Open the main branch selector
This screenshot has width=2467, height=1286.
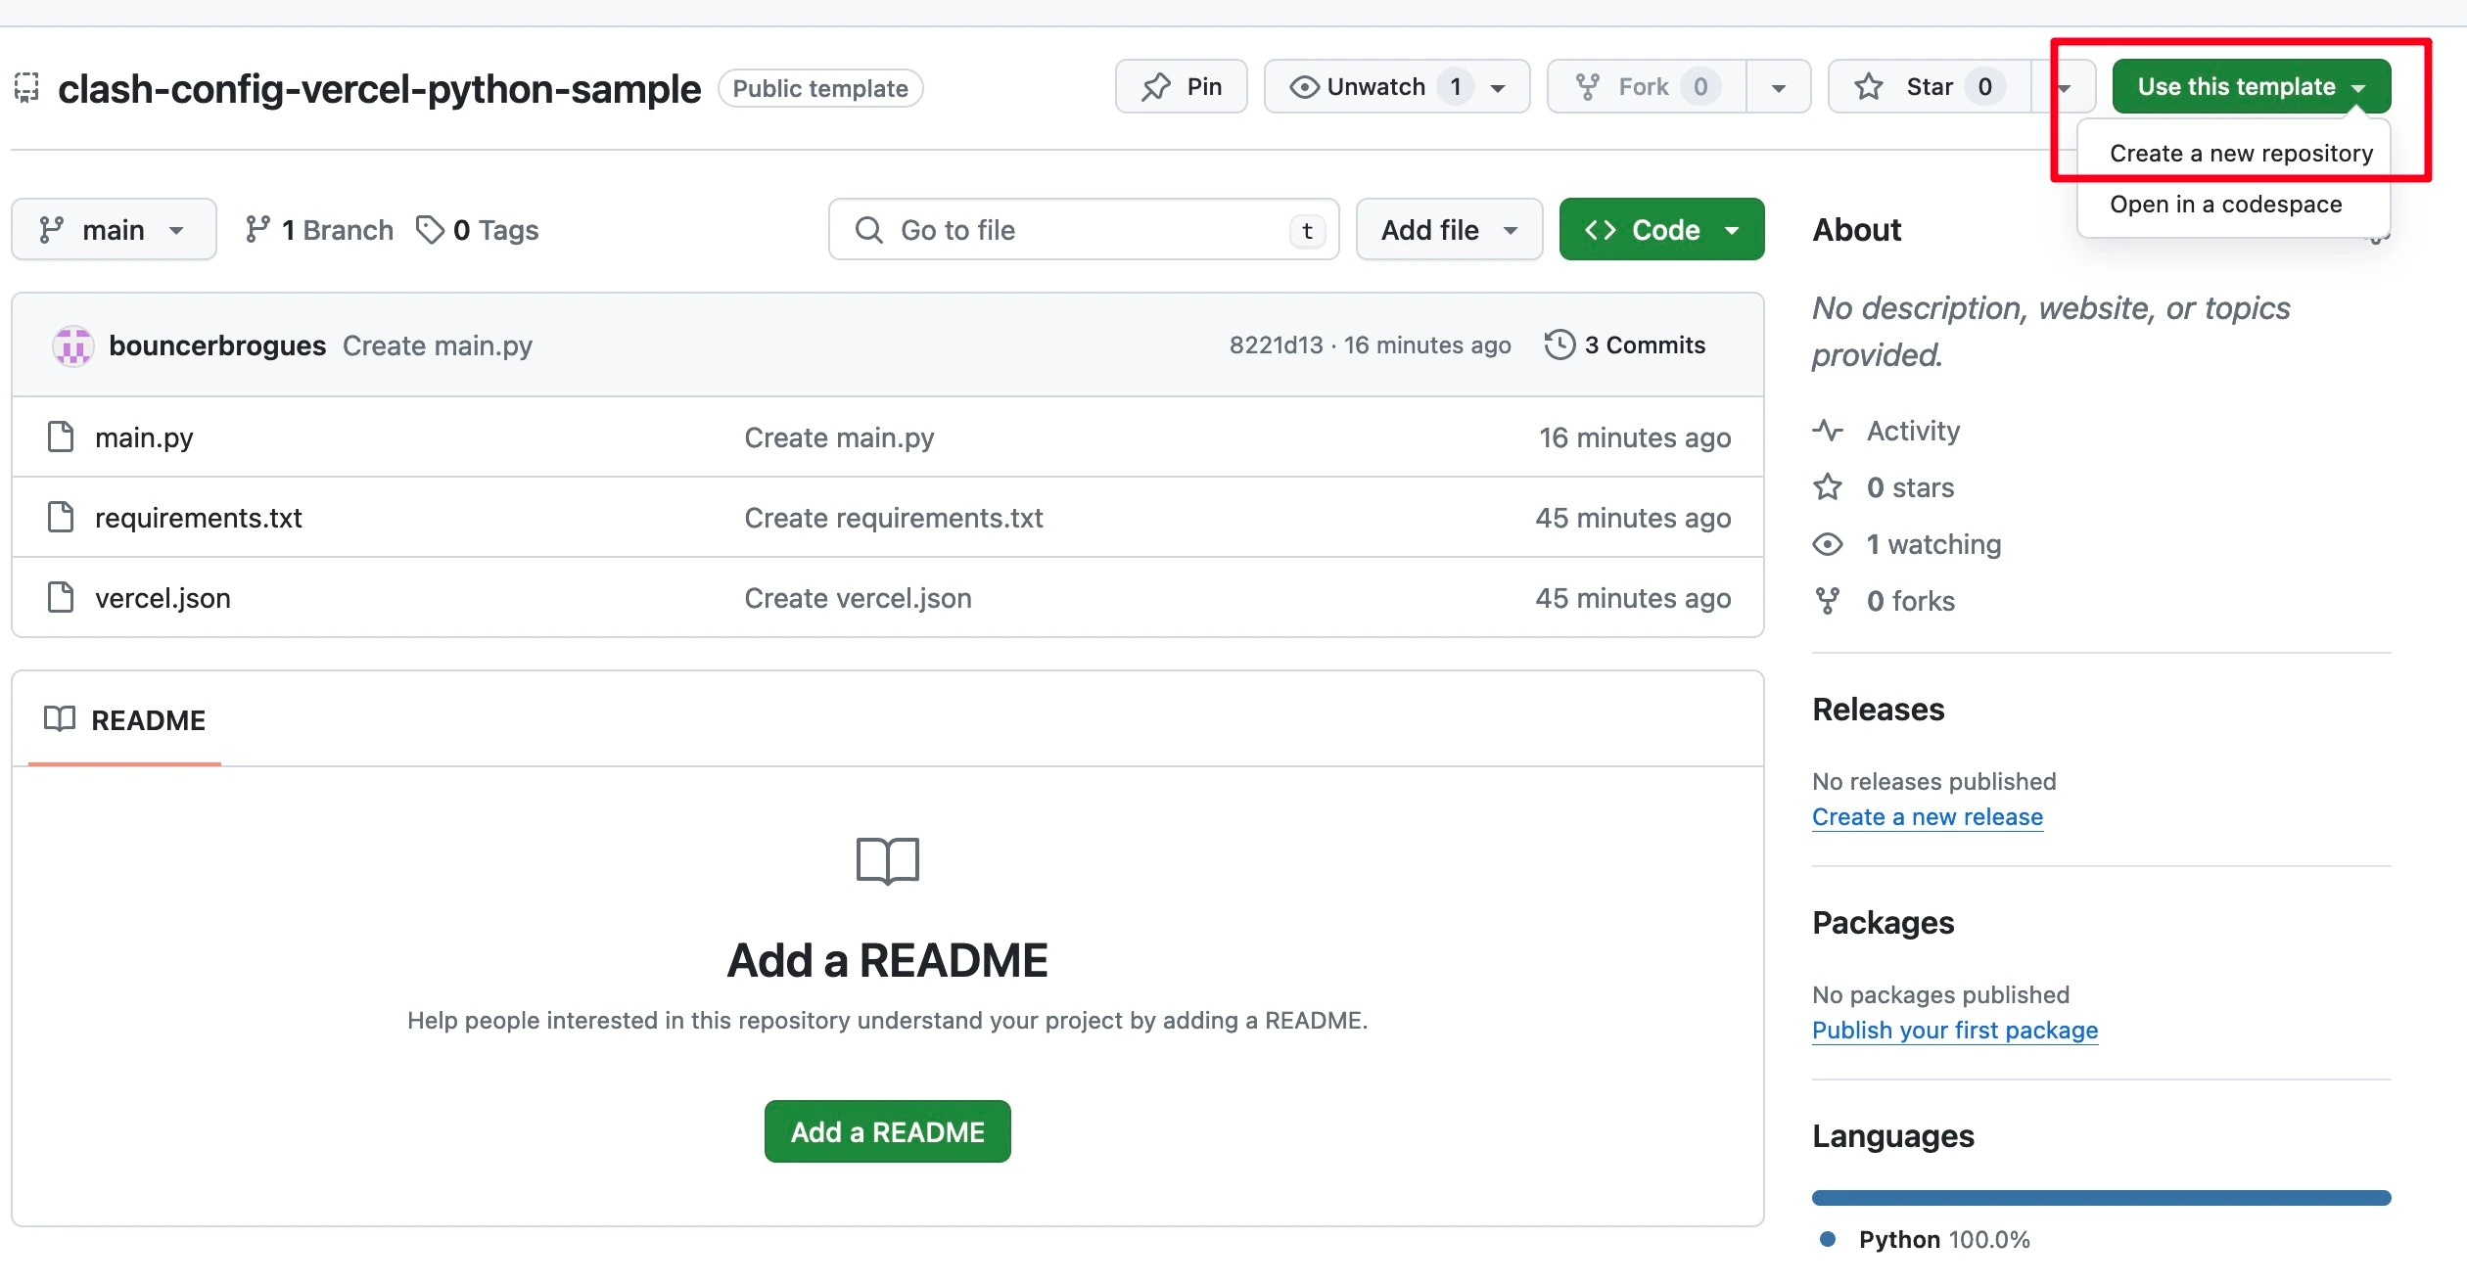point(114,230)
